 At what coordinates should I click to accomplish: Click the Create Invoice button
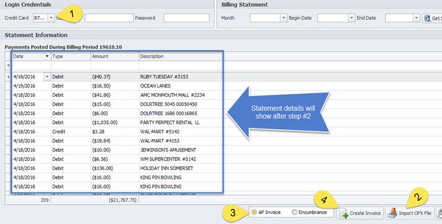tap(360, 213)
